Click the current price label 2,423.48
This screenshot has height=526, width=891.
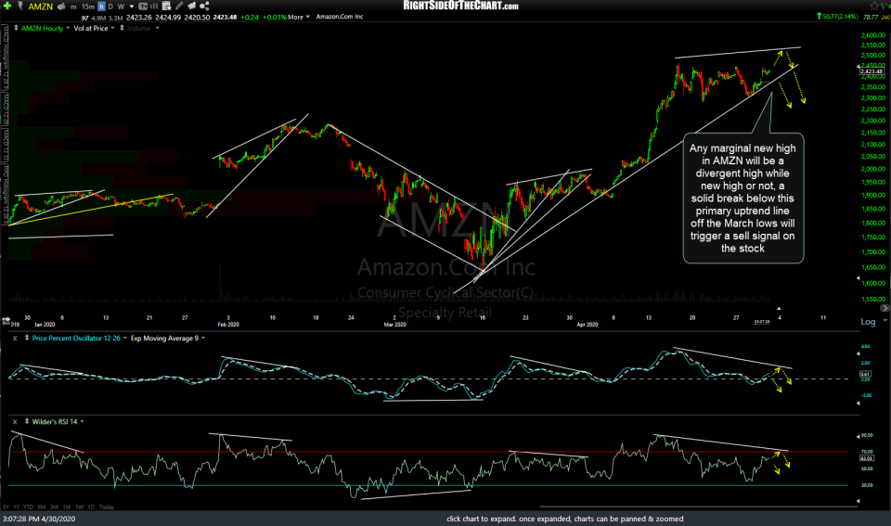[x=872, y=71]
